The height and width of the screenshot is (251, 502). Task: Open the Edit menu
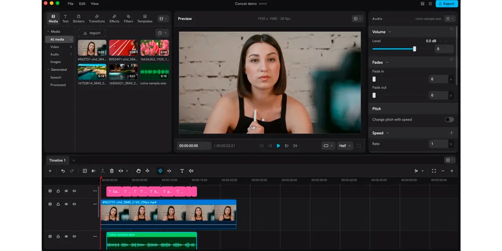82,4
